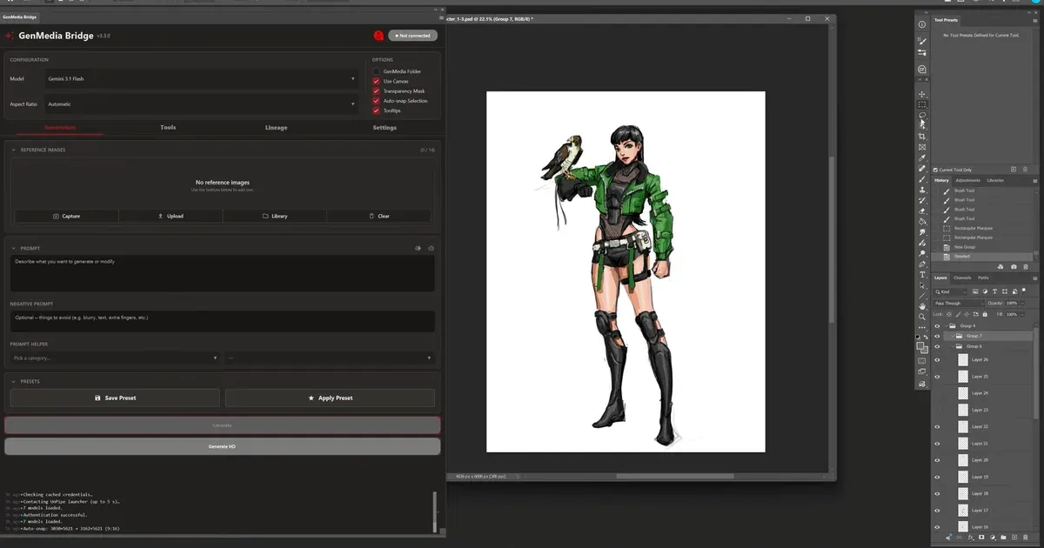This screenshot has height=548, width=1044.
Task: Toggle the Tooltips checkbox
Action: point(377,110)
